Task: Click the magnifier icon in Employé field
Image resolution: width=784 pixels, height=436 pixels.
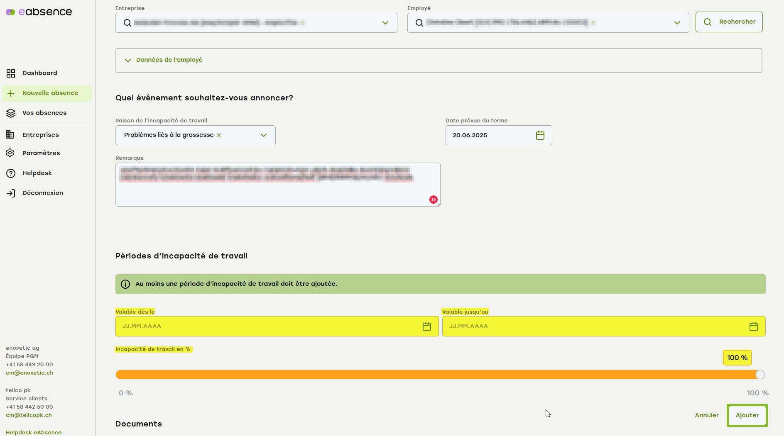Action: [419, 23]
